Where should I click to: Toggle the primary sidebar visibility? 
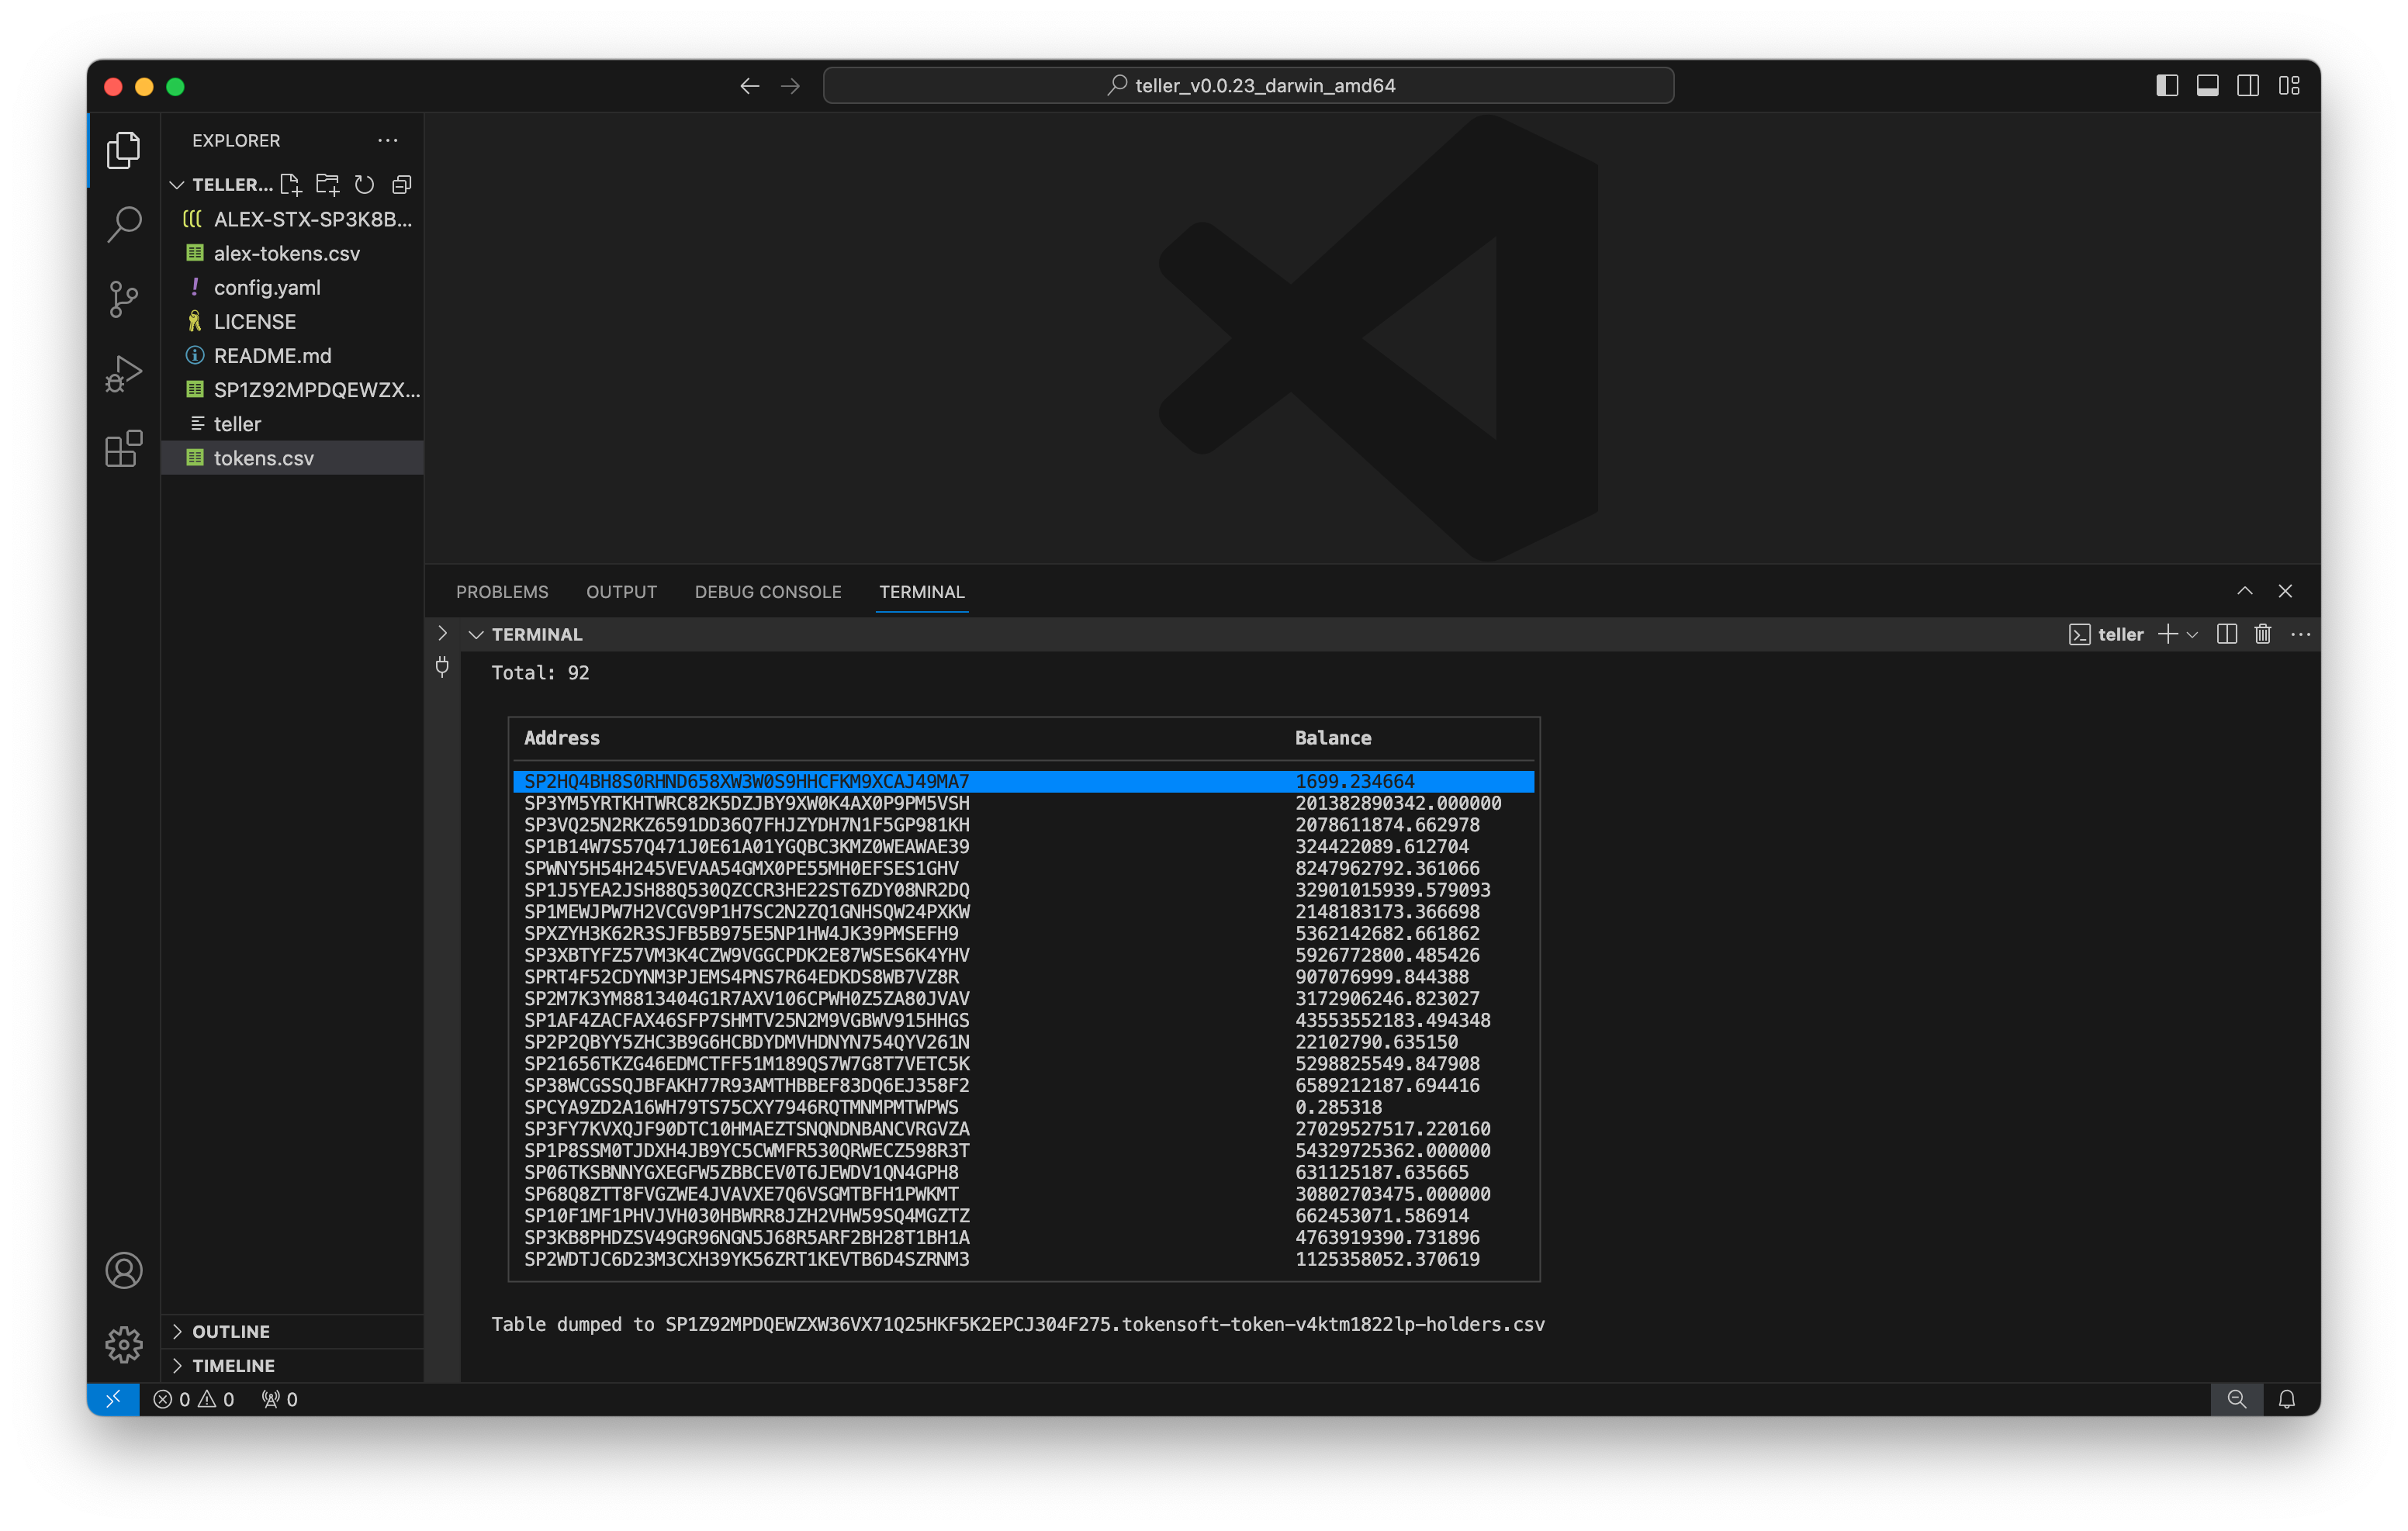[2167, 86]
